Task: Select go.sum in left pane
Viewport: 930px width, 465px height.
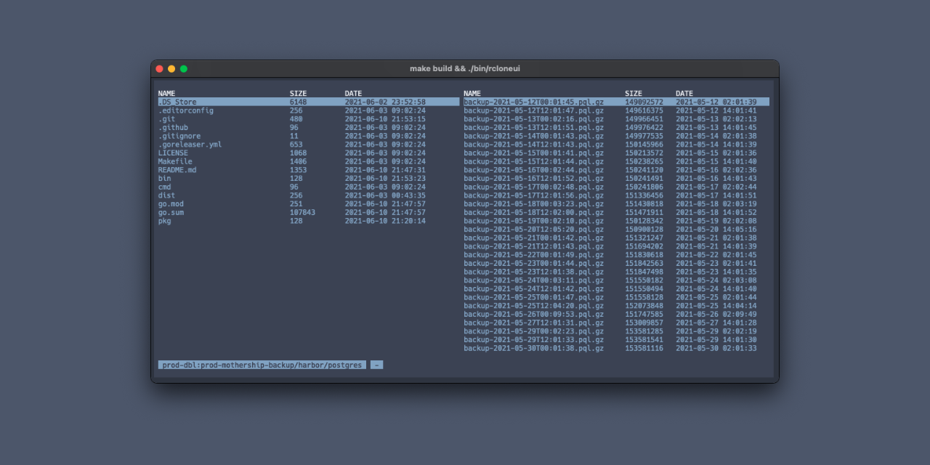Action: [x=171, y=212]
